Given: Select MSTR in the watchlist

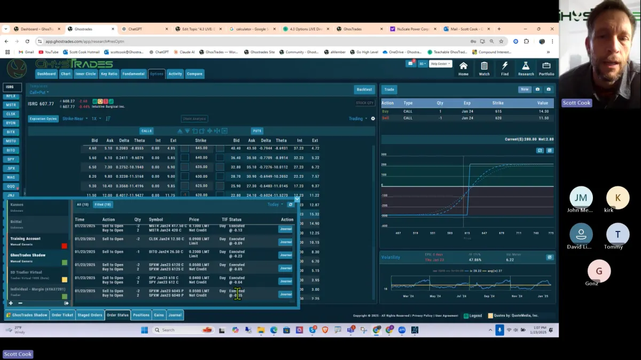Looking at the screenshot, I should [x=11, y=105].
